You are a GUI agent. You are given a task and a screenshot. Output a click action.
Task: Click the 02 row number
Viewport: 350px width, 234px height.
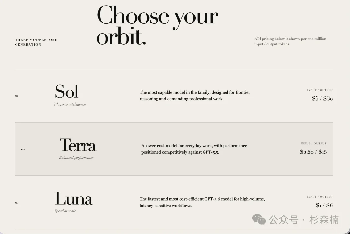23,149
